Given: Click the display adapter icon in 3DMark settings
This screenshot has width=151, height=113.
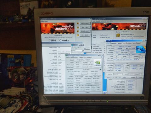Looking at the screenshot, I should 118,35.
